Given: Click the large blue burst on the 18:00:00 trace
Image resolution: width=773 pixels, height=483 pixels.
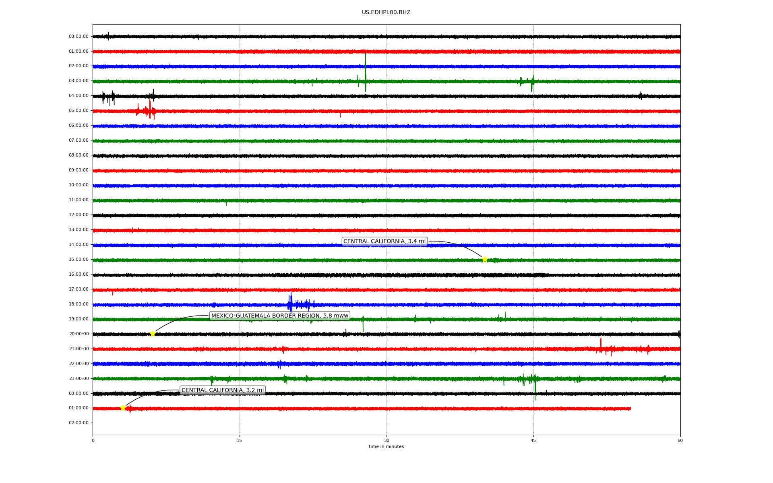Looking at the screenshot, I should click(x=291, y=304).
